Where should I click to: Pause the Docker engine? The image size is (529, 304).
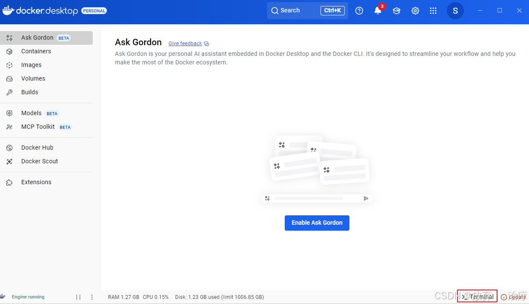(78, 297)
